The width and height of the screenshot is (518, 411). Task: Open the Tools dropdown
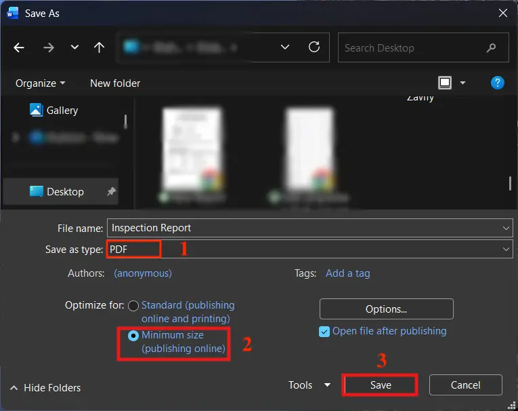tap(309, 385)
